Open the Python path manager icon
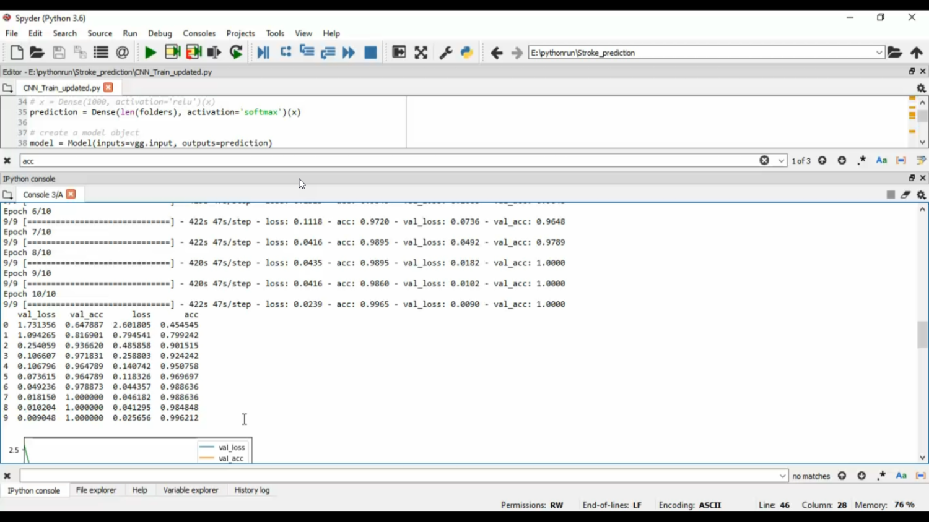This screenshot has height=522, width=929. (467, 53)
